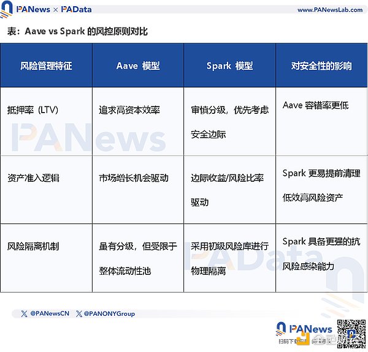Select the Aave 模型 column header

(x=138, y=66)
